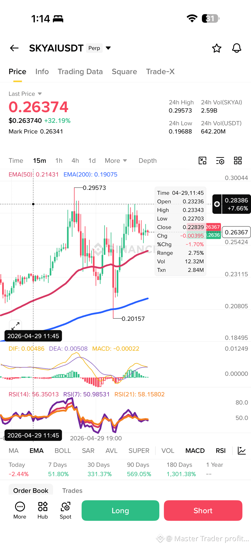
Task: Tap the 30 Days performance 331.37%
Action: 99,474
